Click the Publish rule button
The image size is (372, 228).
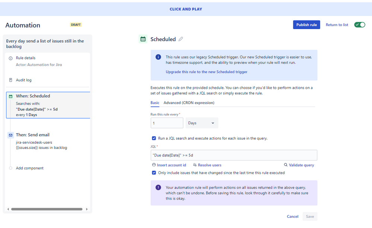pos(306,25)
